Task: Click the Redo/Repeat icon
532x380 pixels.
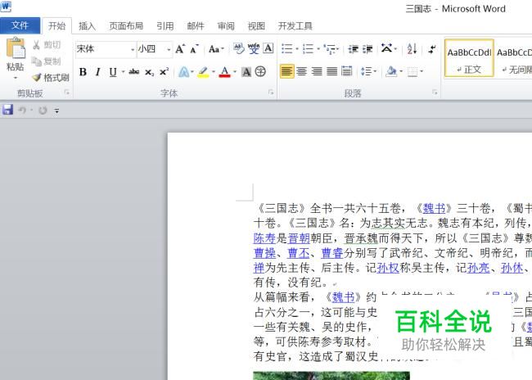Action: pos(43,110)
